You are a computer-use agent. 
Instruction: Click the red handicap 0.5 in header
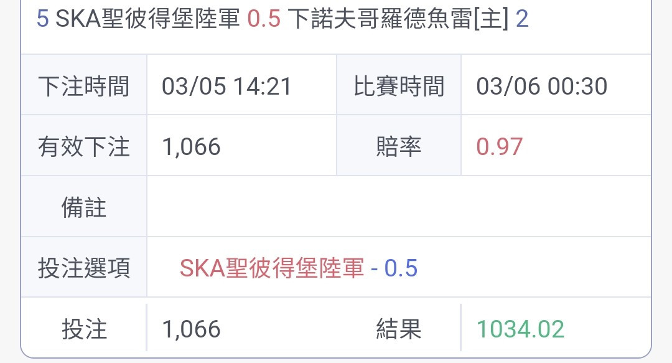(264, 19)
